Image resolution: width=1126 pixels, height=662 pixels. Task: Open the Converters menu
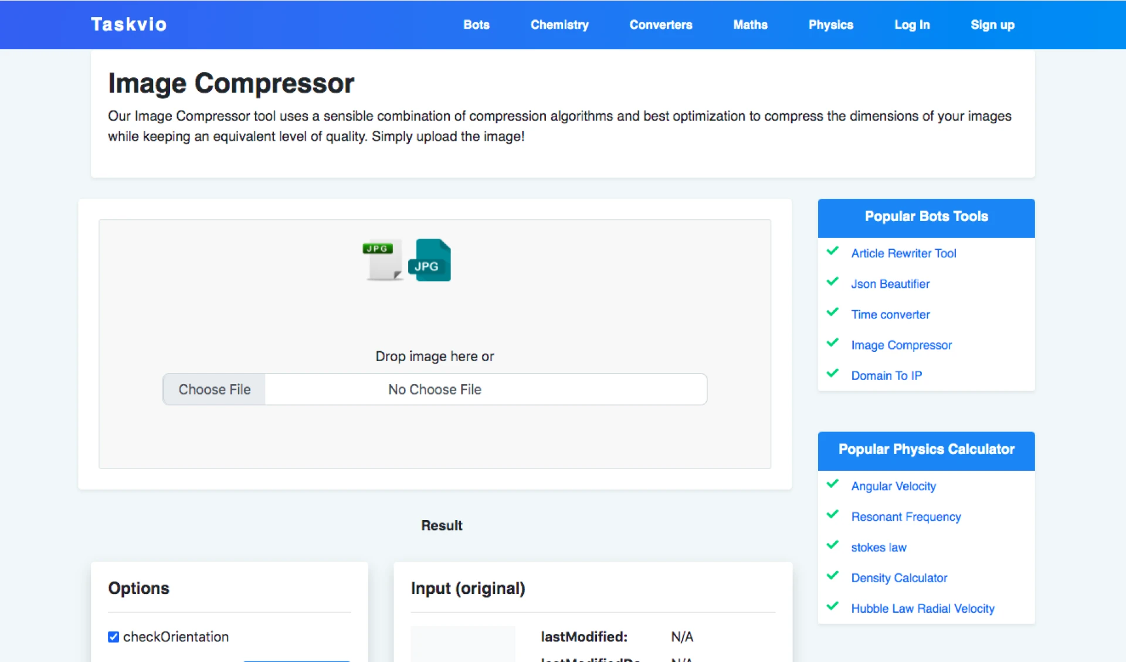(660, 25)
